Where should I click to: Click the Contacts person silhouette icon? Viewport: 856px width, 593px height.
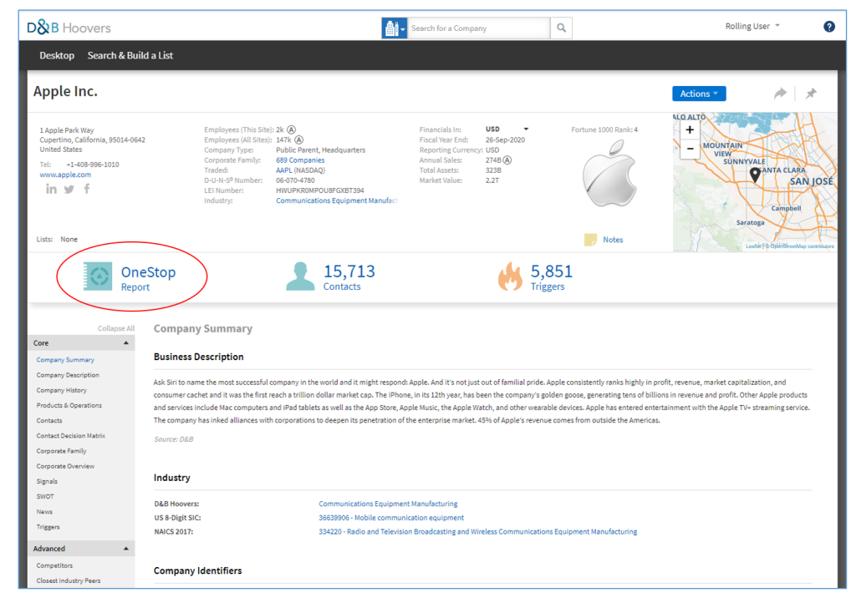pyautogui.click(x=300, y=276)
